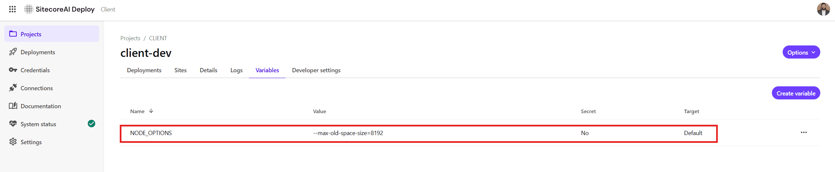Click the Create variable button
The image size is (835, 172).
click(x=796, y=93)
